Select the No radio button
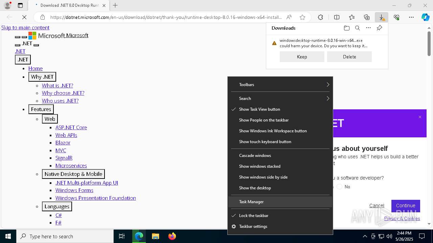The width and height of the screenshot is (433, 243). (x=340, y=187)
